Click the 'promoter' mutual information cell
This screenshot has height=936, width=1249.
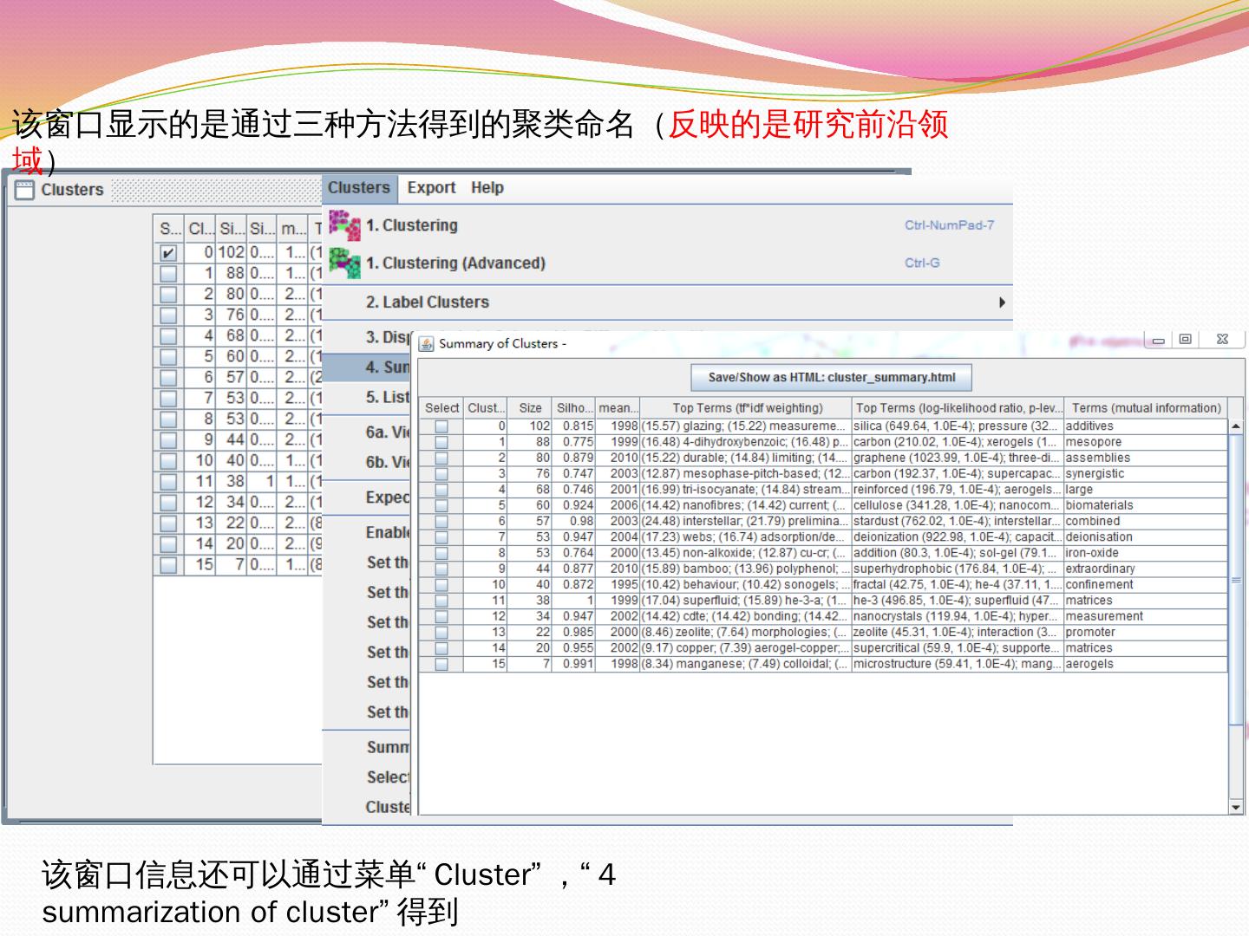click(1146, 633)
